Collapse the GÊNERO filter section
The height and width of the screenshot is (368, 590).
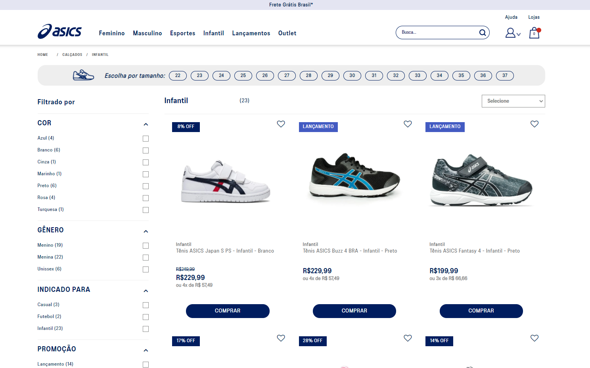click(146, 231)
